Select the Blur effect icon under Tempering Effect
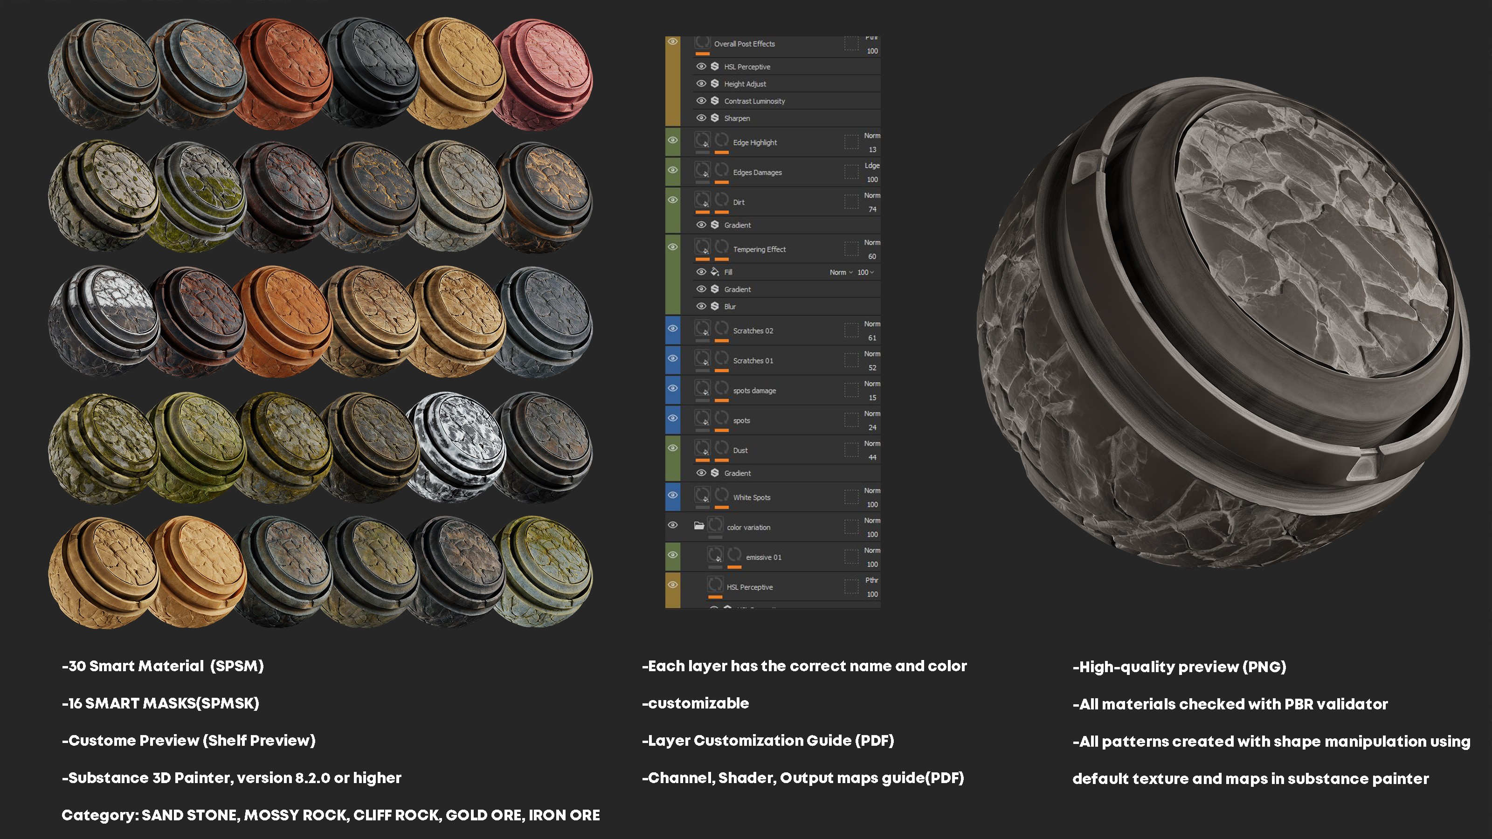The width and height of the screenshot is (1492, 839). pos(715,306)
